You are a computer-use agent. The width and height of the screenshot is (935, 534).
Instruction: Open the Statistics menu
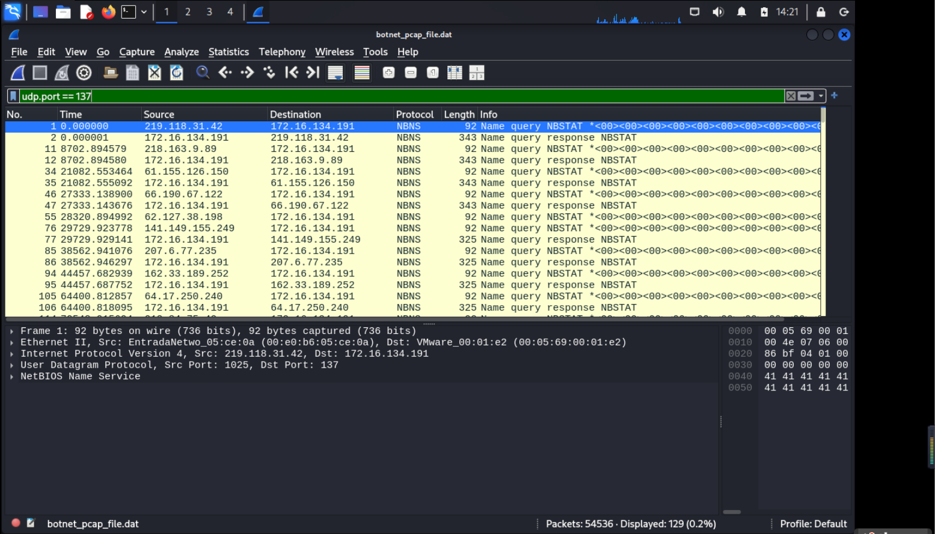tap(228, 52)
